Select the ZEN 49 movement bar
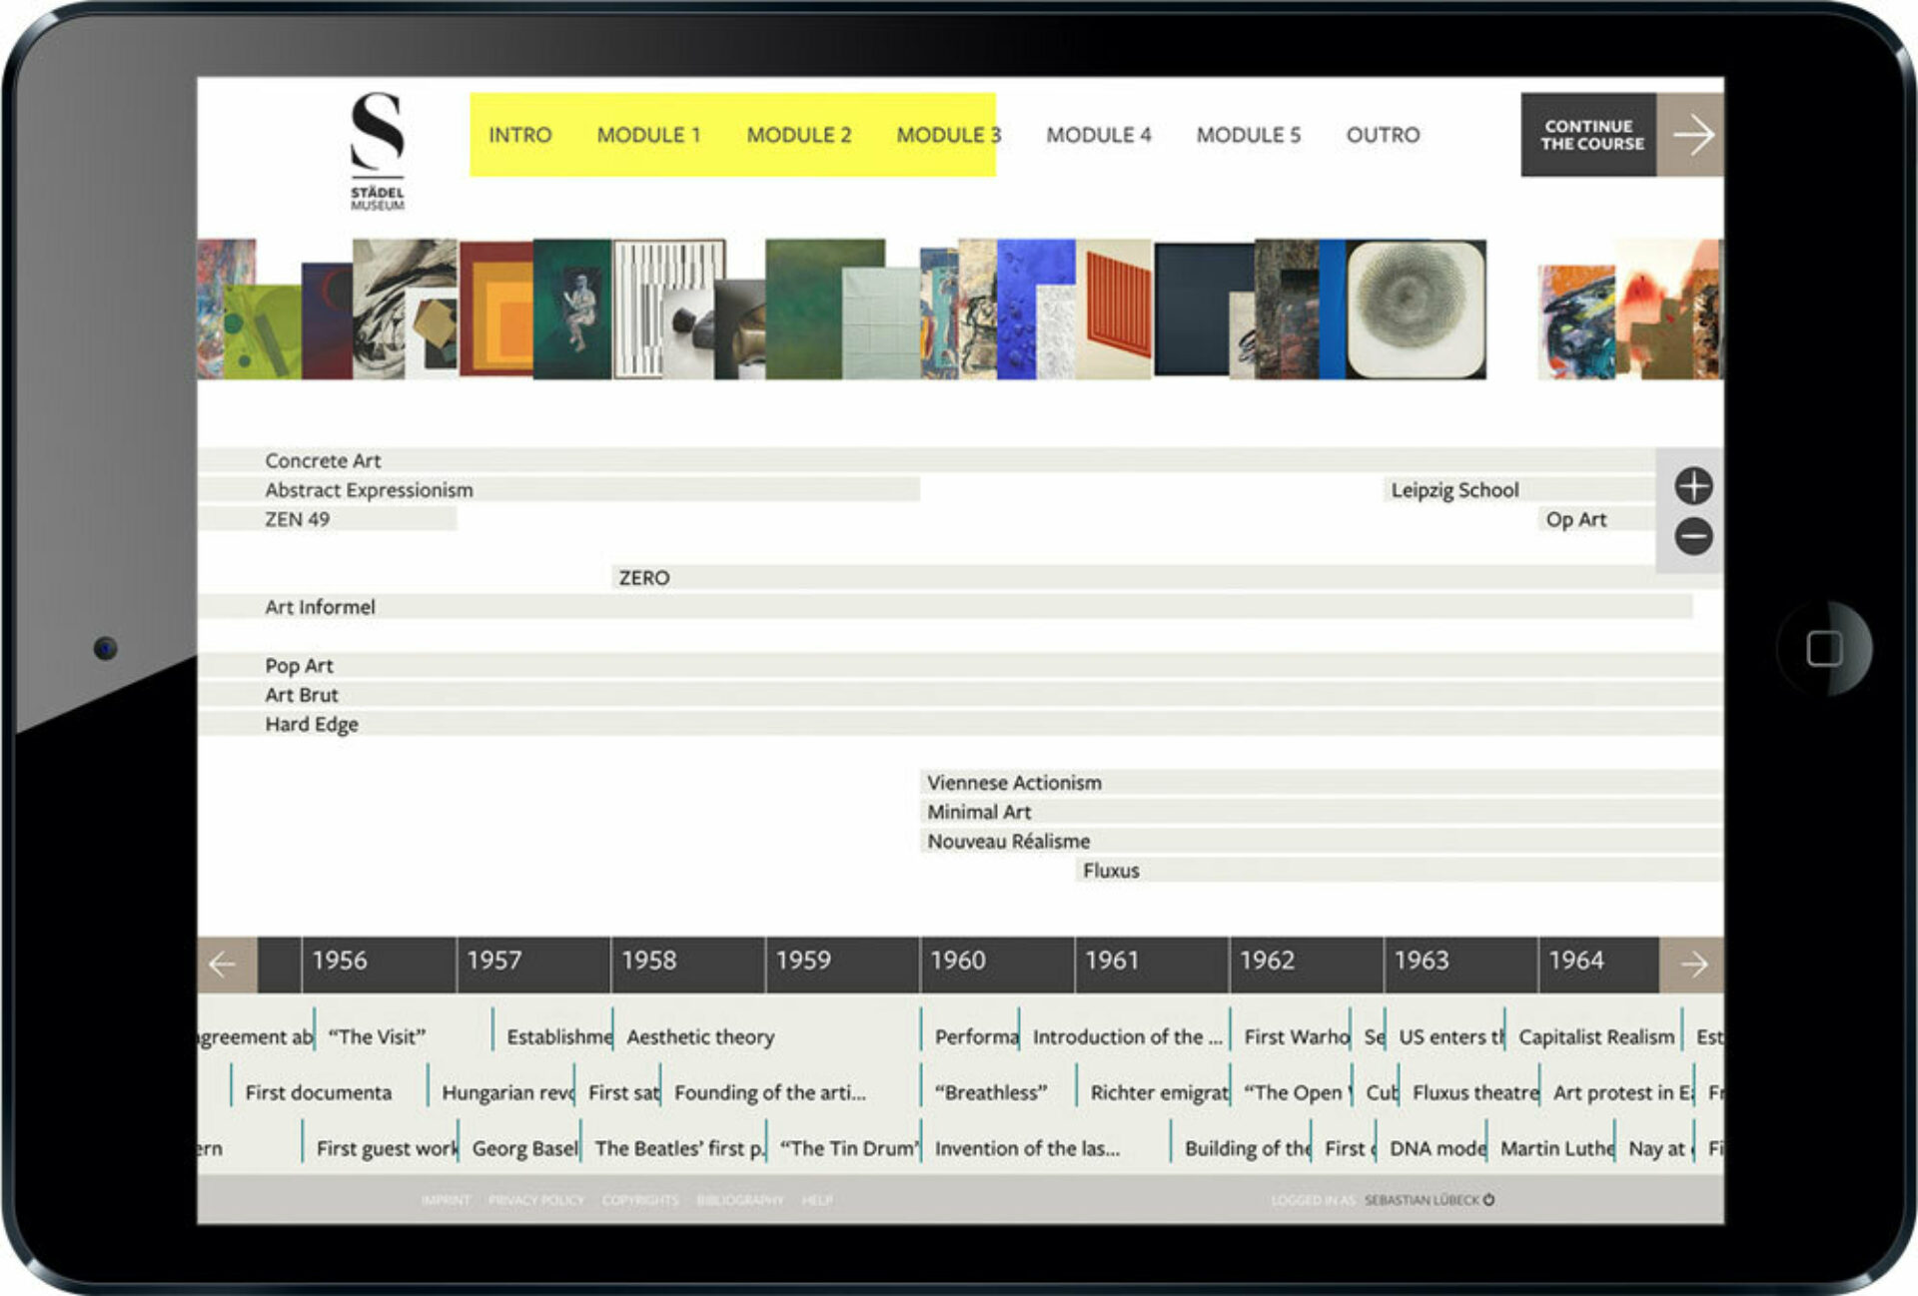Image resolution: width=1918 pixels, height=1296 pixels. click(327, 519)
